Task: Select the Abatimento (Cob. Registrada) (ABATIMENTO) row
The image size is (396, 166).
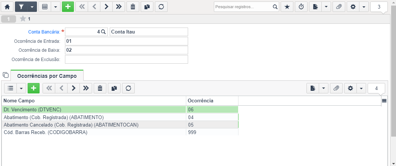Action: coord(120,117)
